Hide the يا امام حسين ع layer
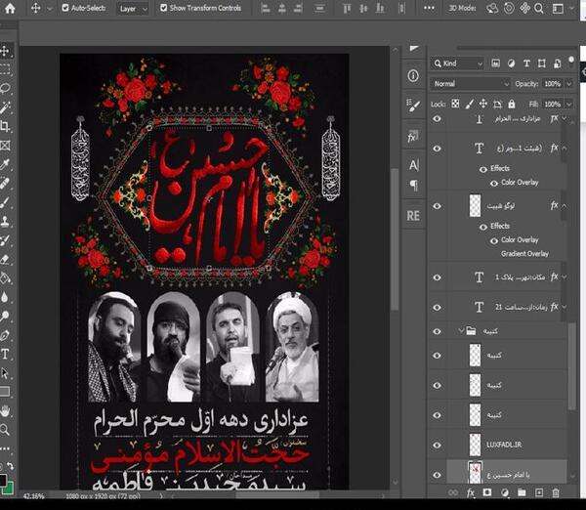 (x=437, y=475)
